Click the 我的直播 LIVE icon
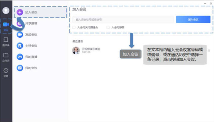214x122 pixels. (20, 57)
